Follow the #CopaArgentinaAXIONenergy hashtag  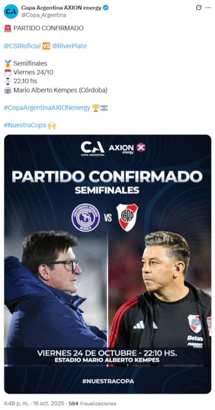click(x=47, y=108)
